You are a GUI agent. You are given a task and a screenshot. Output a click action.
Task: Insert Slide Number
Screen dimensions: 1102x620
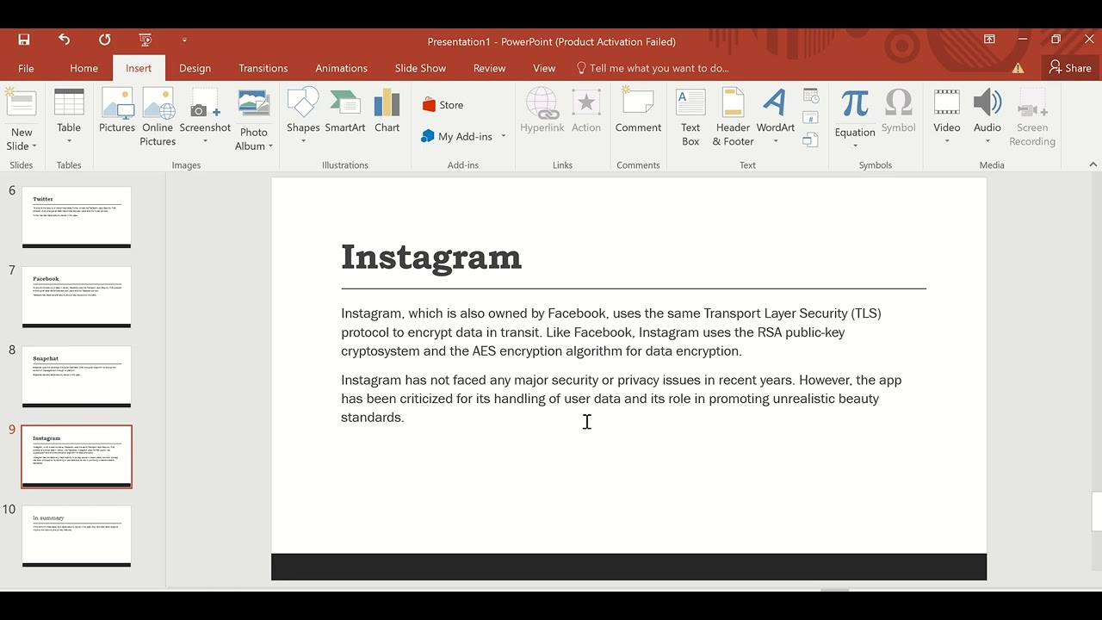(x=810, y=118)
